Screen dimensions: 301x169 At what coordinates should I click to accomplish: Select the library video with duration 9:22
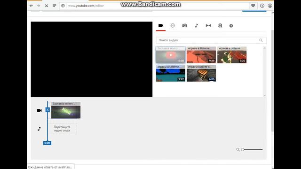pyautogui.click(x=171, y=73)
